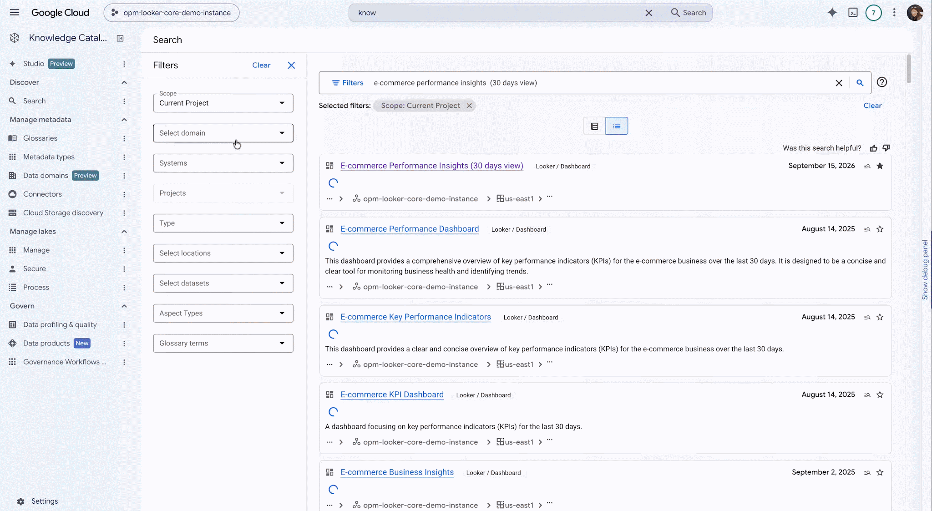
Task: Run search with blue magnifier icon
Action: (860, 83)
